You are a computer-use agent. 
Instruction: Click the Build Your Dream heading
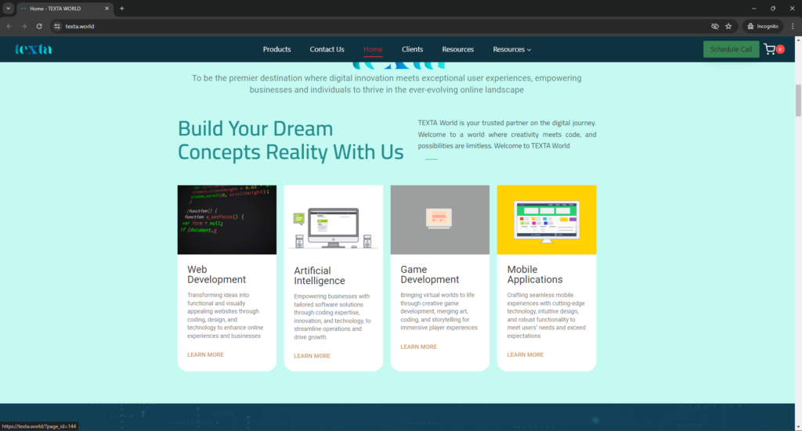point(291,140)
